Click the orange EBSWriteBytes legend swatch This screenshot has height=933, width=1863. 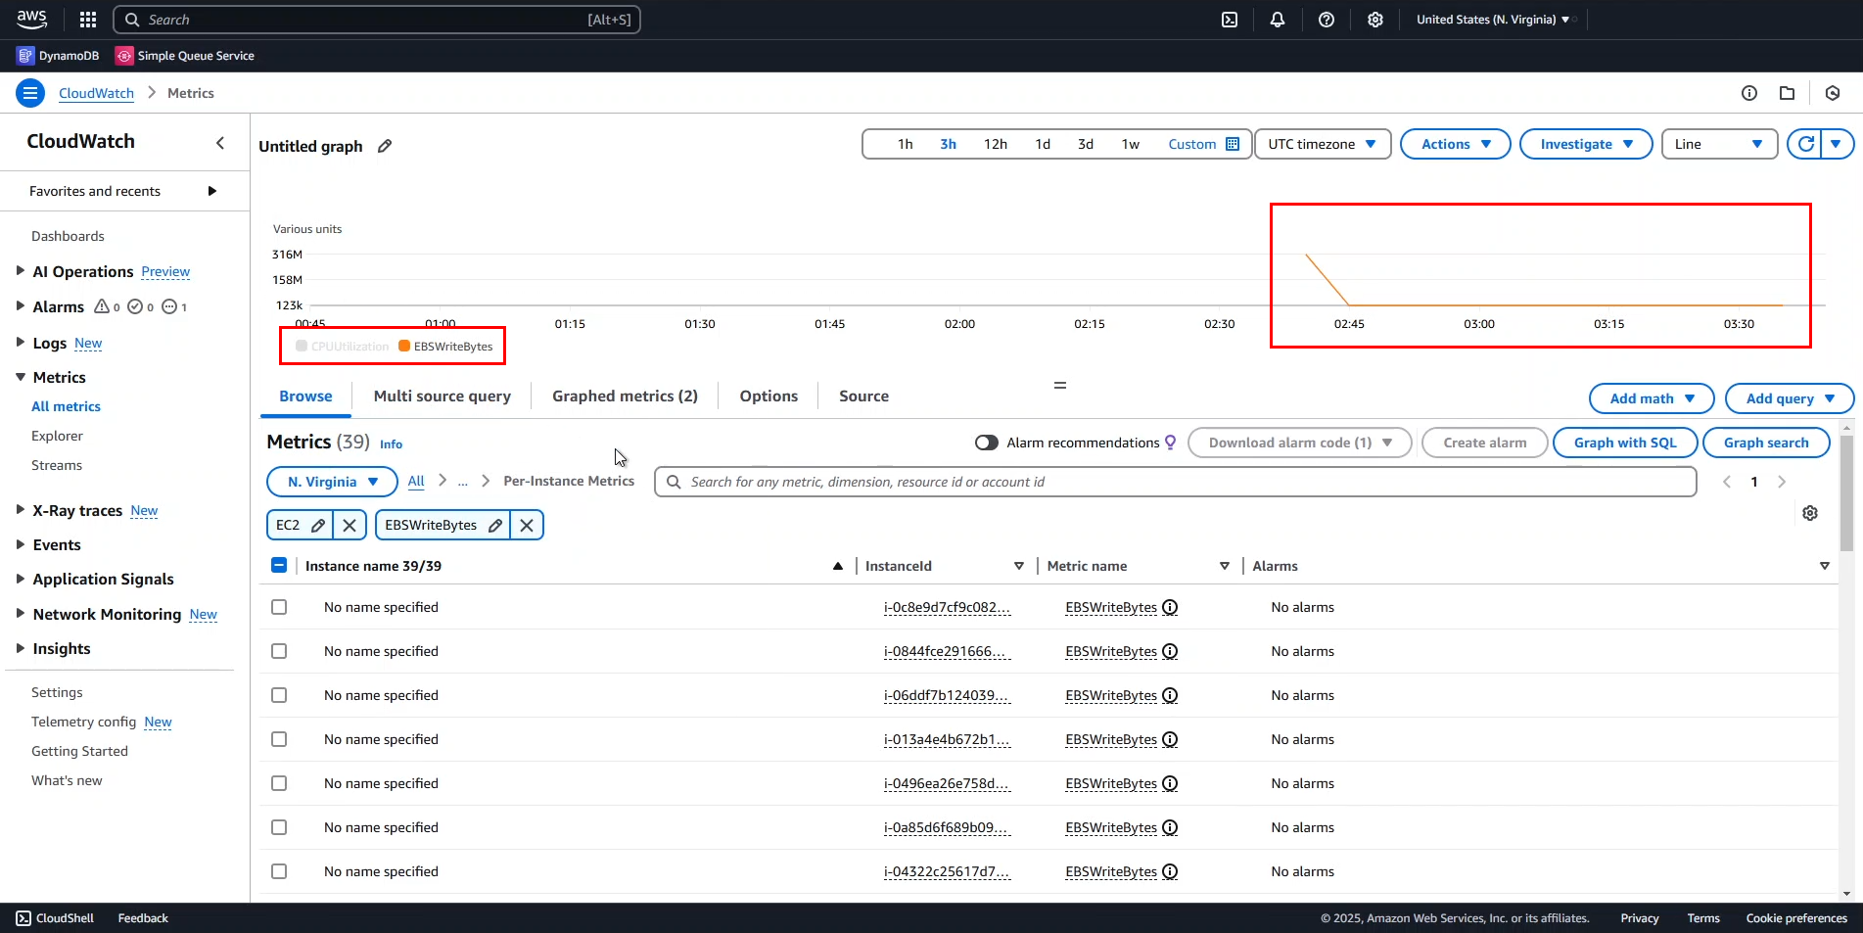point(404,346)
